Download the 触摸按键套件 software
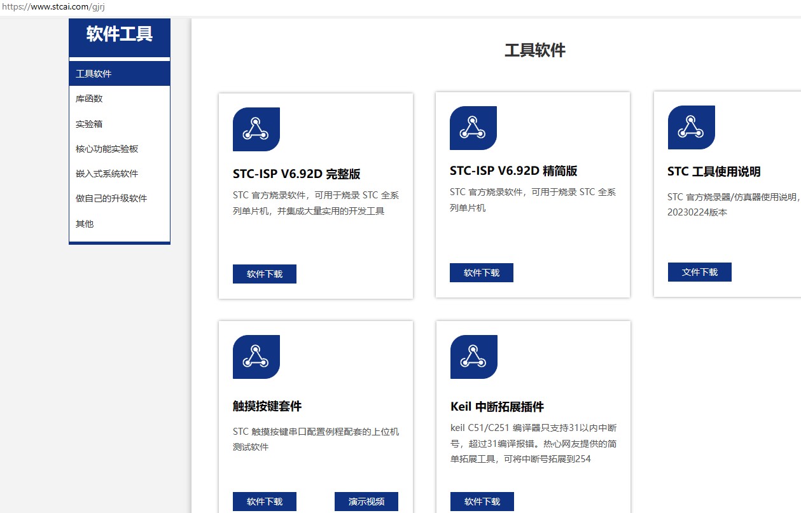Viewport: 801px width, 513px height. (265, 502)
